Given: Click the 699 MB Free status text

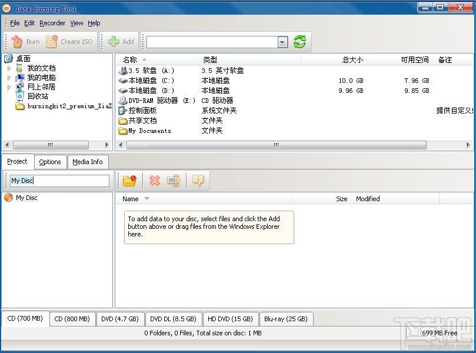Looking at the screenshot, I should (x=440, y=333).
